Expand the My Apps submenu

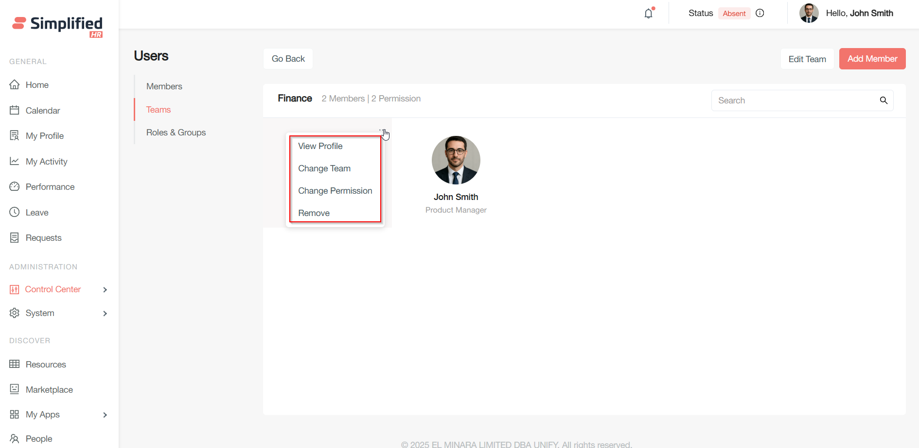[x=58, y=415]
